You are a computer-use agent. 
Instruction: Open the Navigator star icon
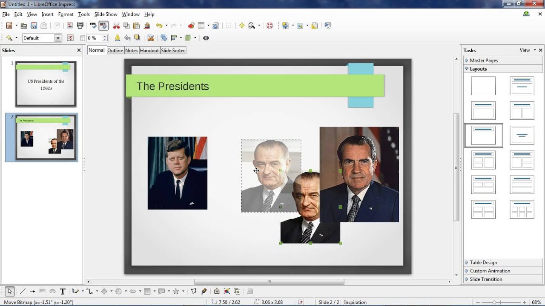point(242,25)
